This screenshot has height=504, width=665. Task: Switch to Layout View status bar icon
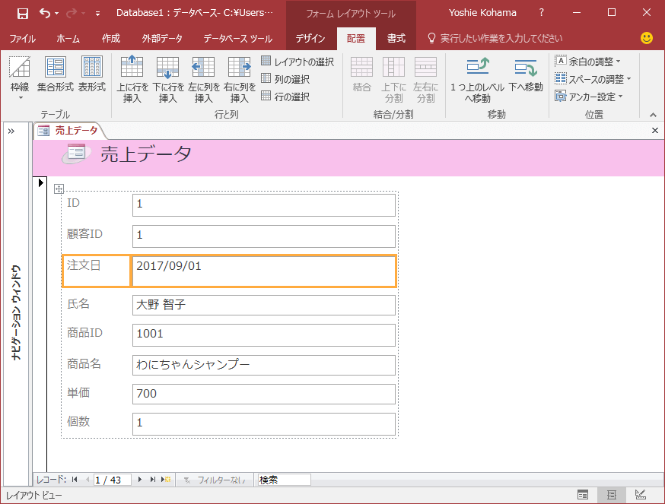click(611, 495)
